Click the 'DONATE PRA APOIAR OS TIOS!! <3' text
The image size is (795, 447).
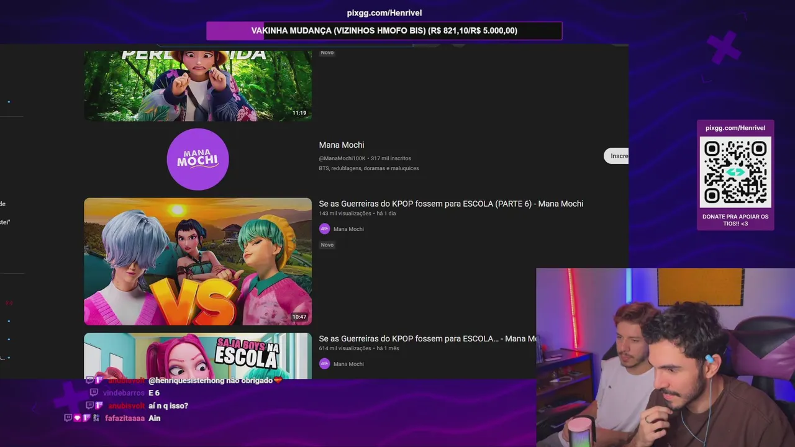tap(735, 220)
